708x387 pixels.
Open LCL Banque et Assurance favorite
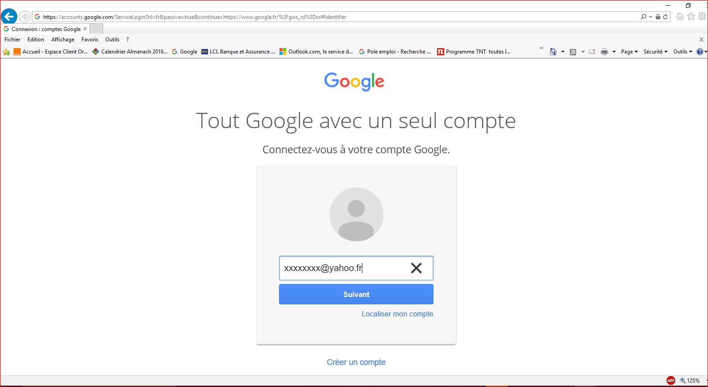pyautogui.click(x=238, y=52)
